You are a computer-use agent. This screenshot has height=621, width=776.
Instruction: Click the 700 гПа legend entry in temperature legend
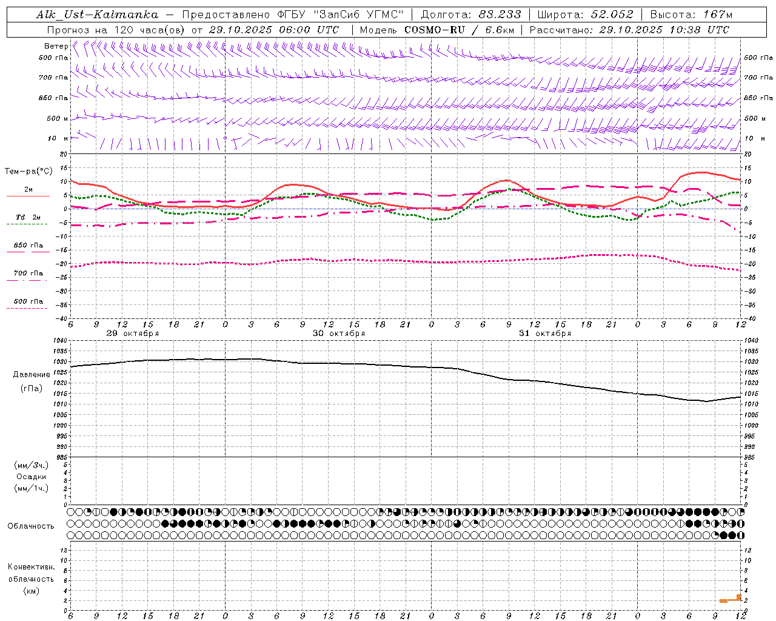[x=28, y=274]
